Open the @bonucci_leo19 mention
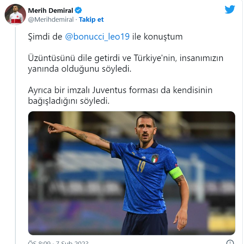The height and width of the screenshot is (244, 243). coord(97,37)
